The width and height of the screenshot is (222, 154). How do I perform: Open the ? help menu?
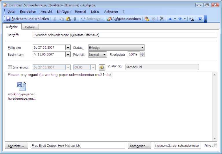(x=123, y=12)
